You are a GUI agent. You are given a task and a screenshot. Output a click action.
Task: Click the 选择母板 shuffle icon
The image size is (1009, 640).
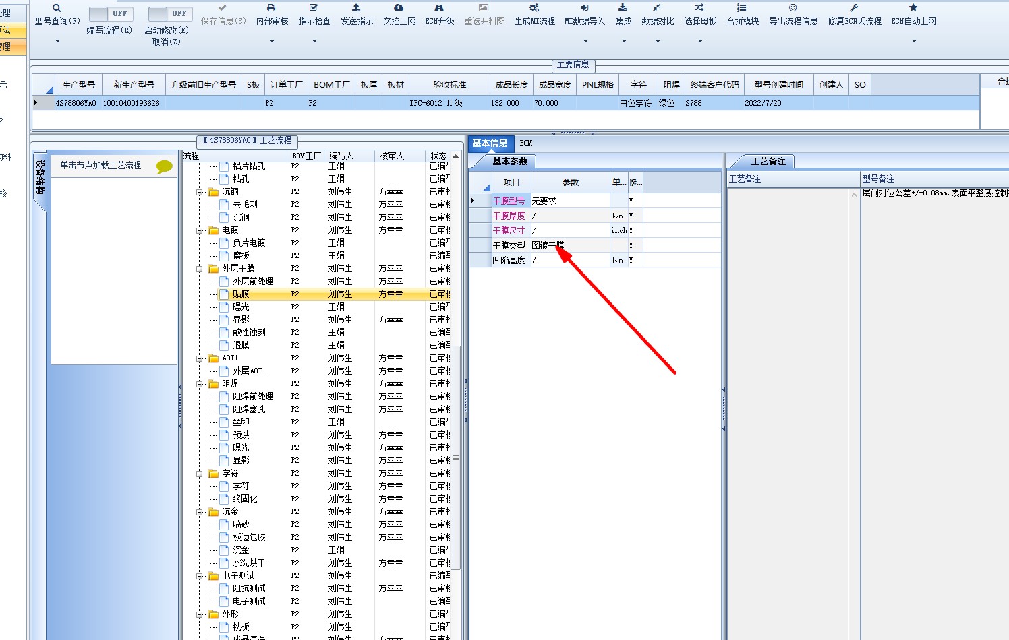[699, 7]
